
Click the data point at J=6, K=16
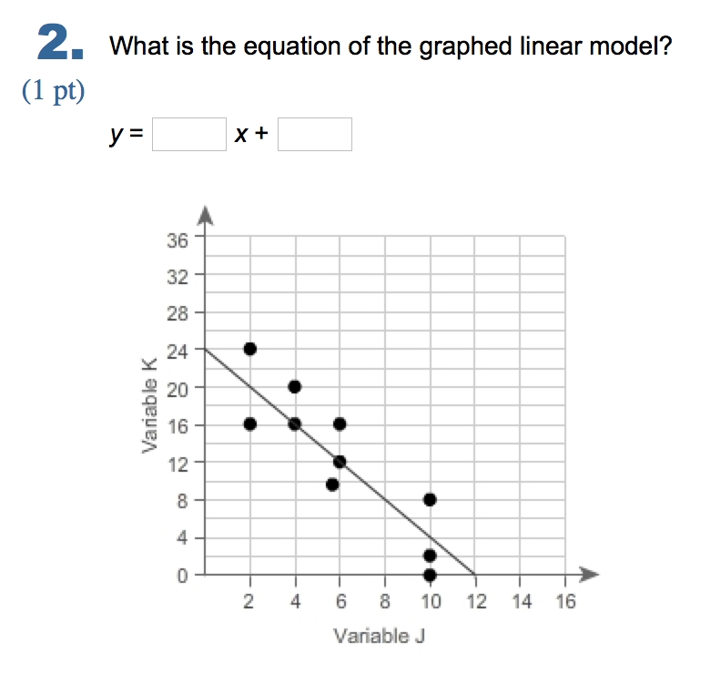coord(340,424)
